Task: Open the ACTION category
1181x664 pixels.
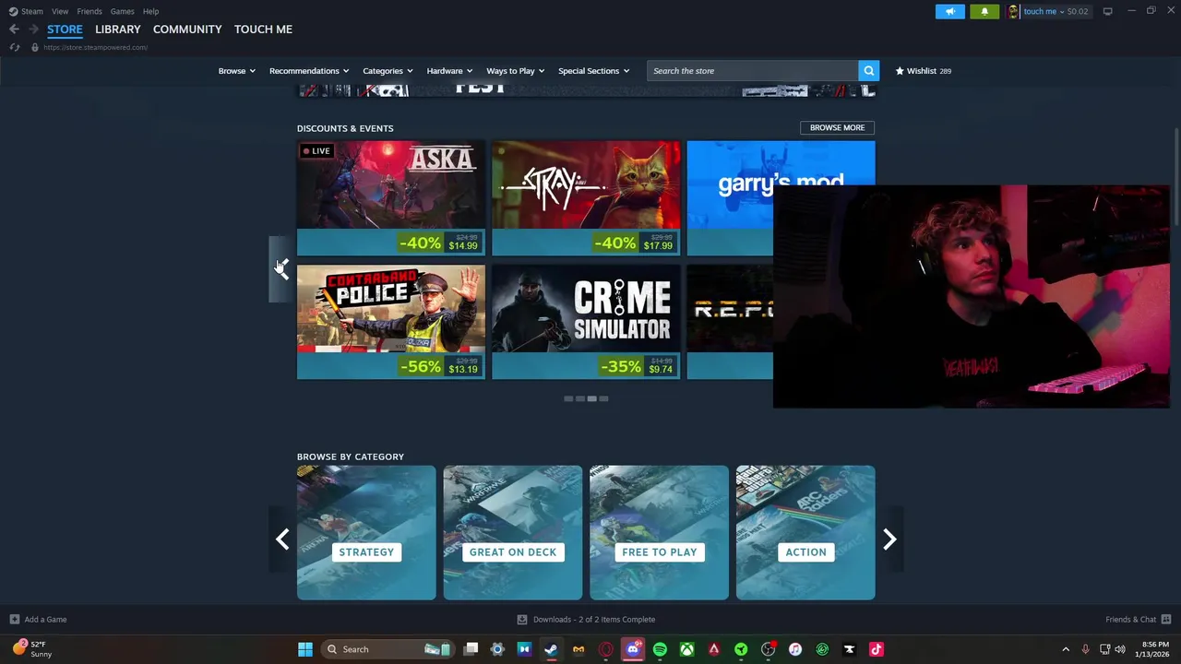Action: coord(805,533)
